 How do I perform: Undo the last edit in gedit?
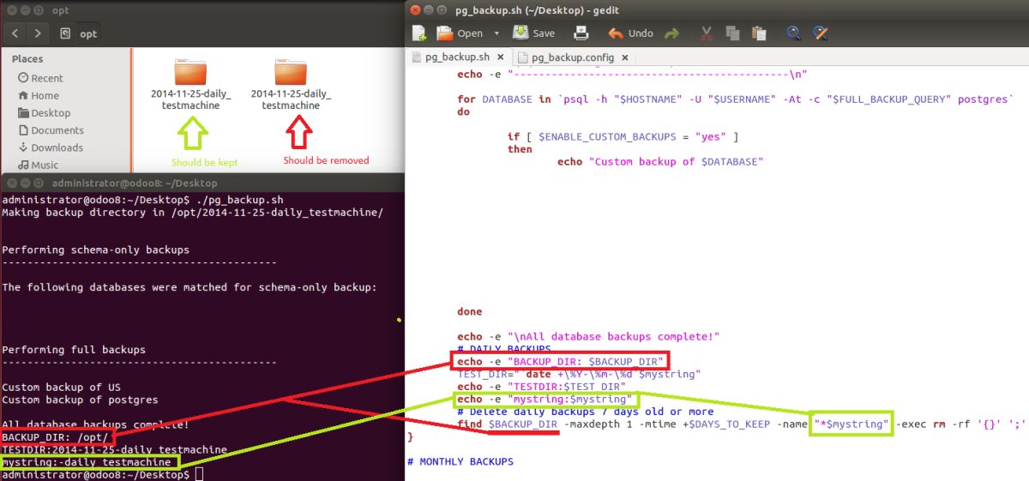pyautogui.click(x=630, y=33)
